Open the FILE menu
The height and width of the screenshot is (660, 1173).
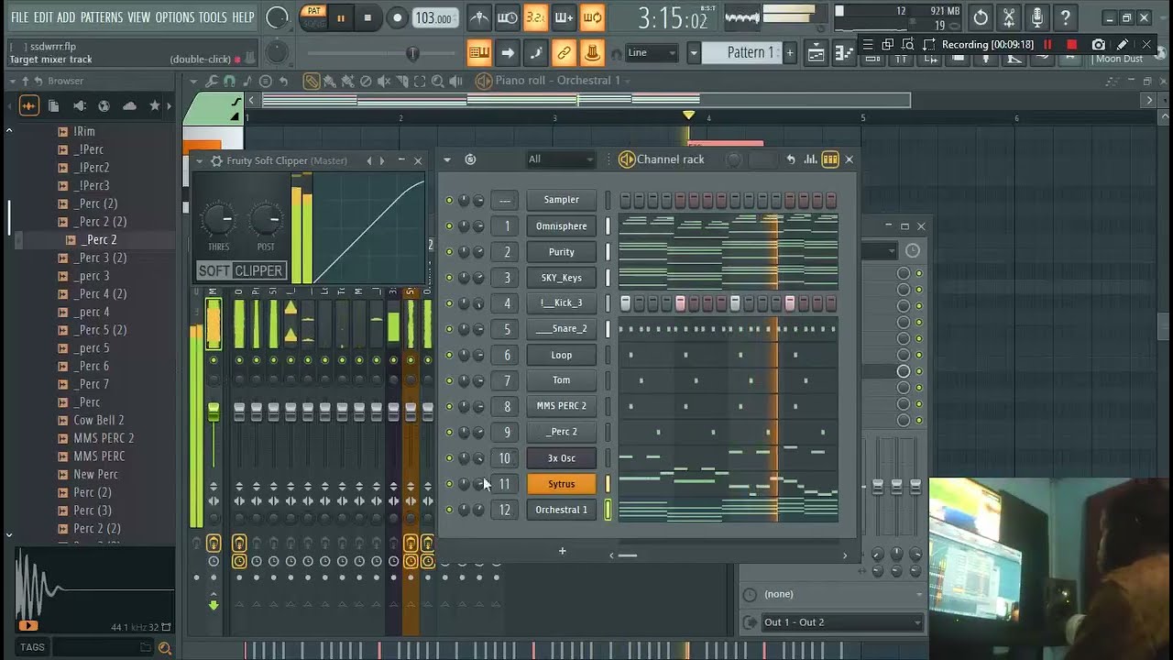coord(19,17)
